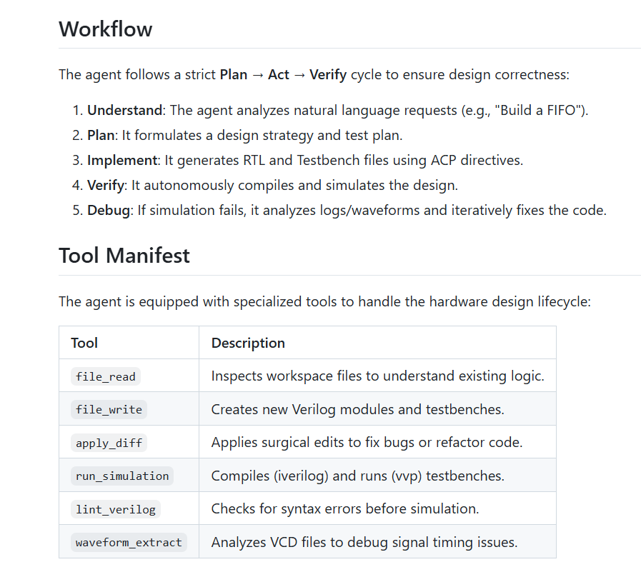Click 'Creates new Verilog modules' description cell
This screenshot has height=562, width=641.
pos(378,409)
